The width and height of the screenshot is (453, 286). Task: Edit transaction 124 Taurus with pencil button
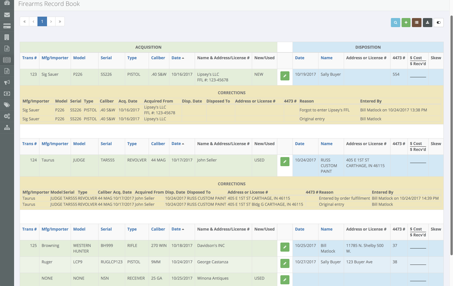point(285,162)
